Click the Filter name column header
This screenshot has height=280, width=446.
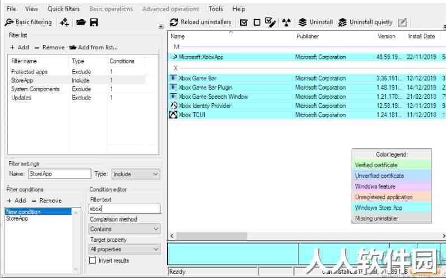pyautogui.click(x=39, y=61)
